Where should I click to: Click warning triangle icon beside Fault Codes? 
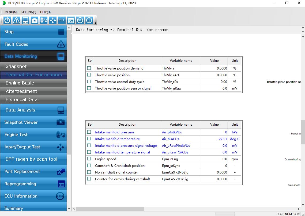click(61, 44)
